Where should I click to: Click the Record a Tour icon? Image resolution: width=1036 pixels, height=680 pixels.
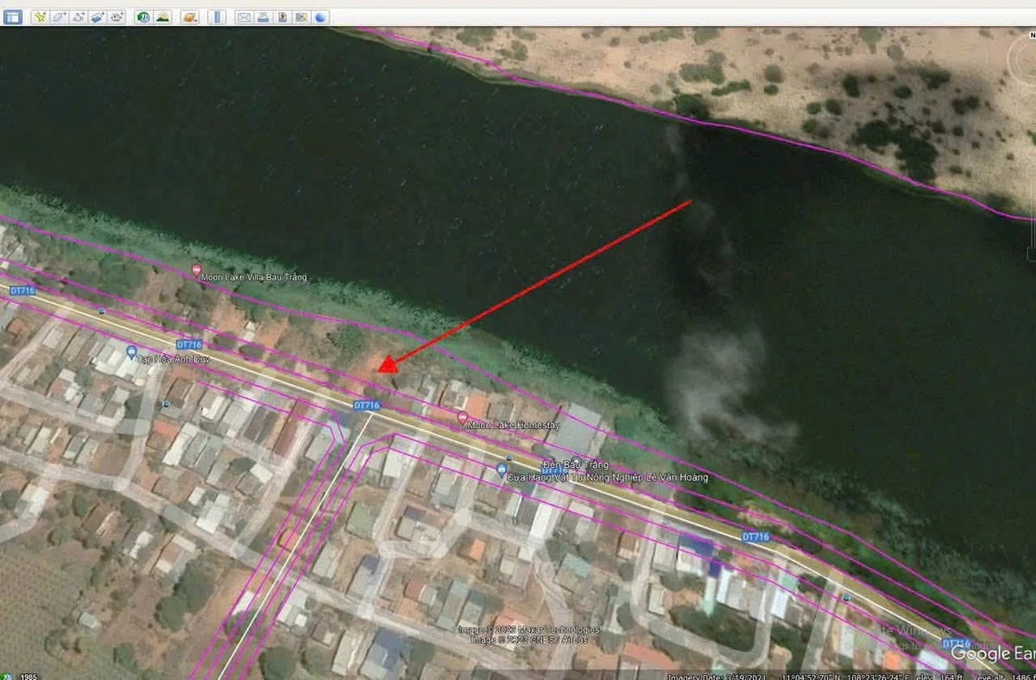[x=117, y=17]
